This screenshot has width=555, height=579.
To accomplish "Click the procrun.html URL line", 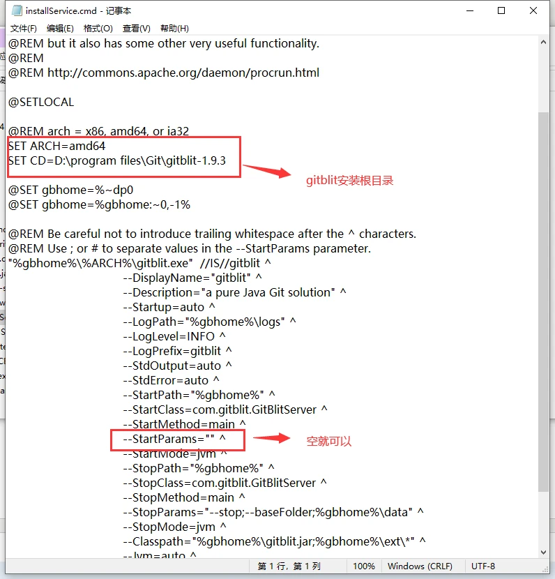I will coord(164,73).
